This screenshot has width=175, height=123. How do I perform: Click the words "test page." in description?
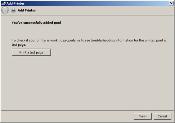coord(19,45)
